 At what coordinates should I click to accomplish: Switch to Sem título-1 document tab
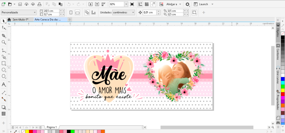tap(20, 20)
